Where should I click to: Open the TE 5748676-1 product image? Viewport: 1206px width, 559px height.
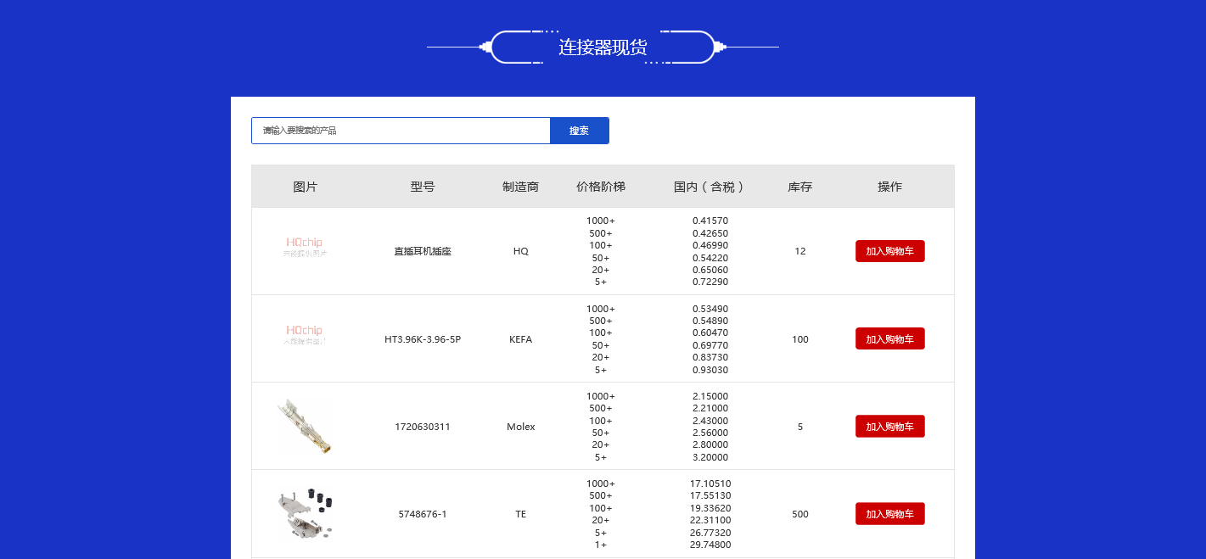pos(305,514)
